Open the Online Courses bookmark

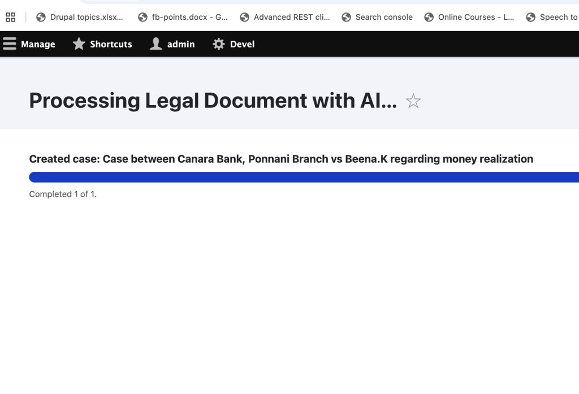coord(476,17)
